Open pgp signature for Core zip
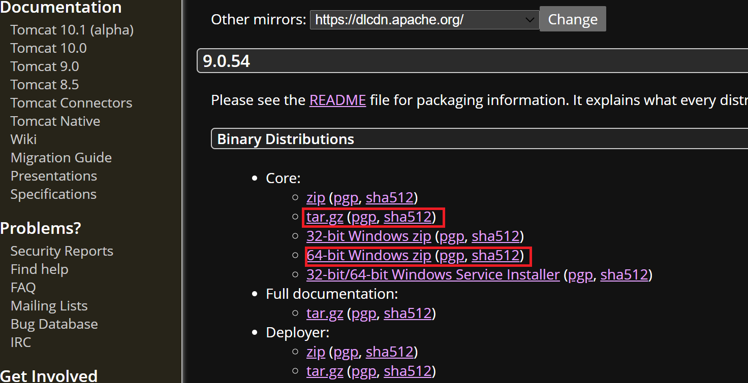 pos(346,198)
